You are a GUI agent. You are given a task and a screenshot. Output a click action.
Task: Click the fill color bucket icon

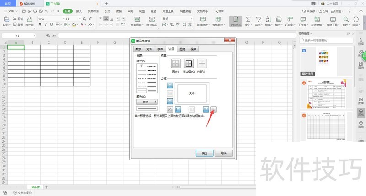(x=74, y=25)
